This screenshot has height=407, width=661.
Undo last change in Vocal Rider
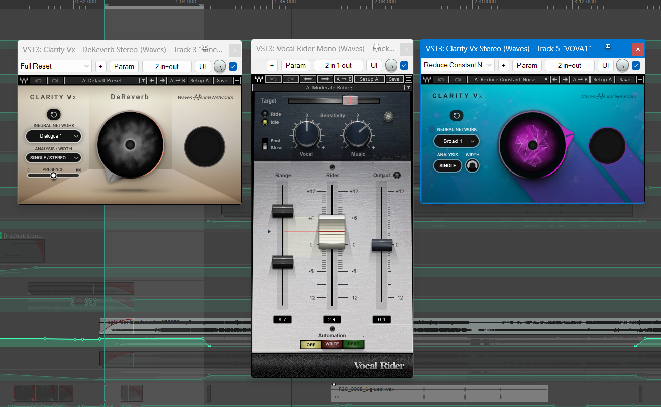273,79
